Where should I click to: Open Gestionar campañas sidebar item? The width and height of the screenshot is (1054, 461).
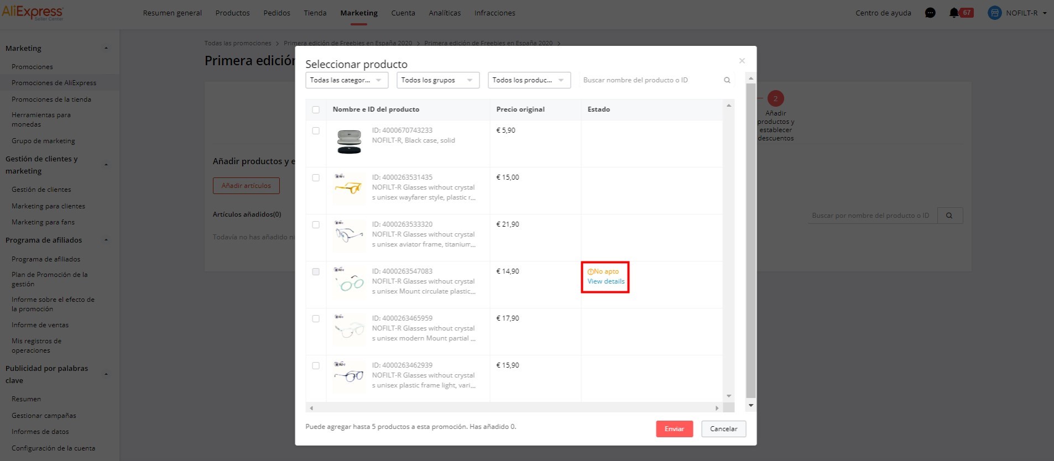44,416
